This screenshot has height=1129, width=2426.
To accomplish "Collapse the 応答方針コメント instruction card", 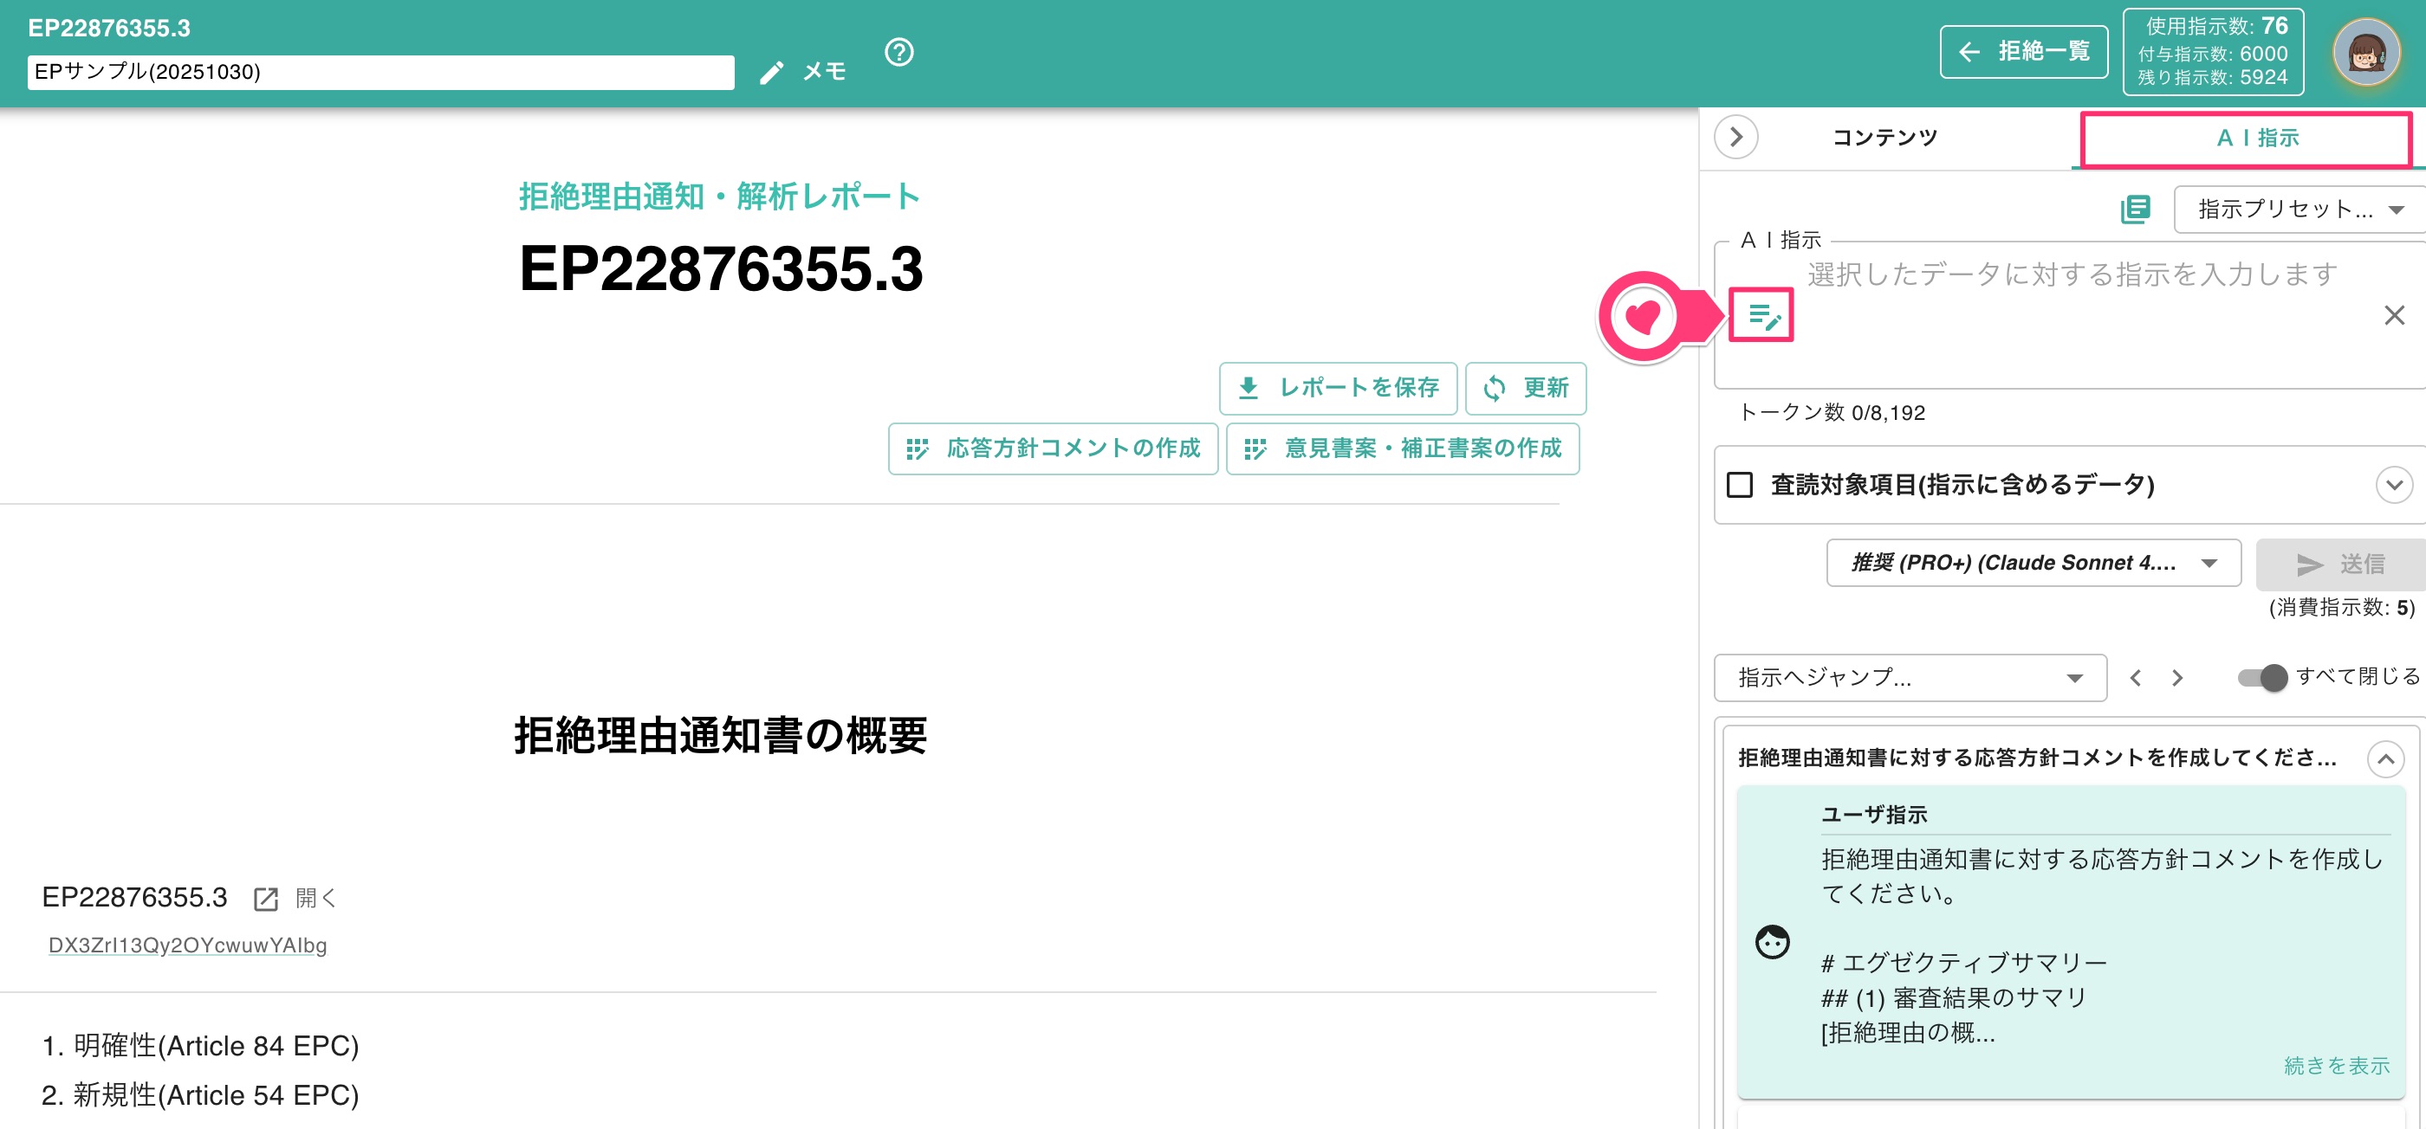I will [2385, 758].
